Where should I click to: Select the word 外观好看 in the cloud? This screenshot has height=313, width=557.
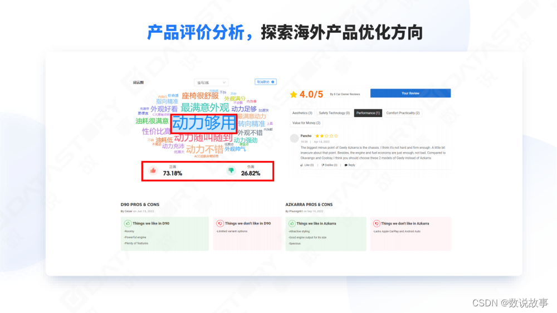tap(164, 109)
